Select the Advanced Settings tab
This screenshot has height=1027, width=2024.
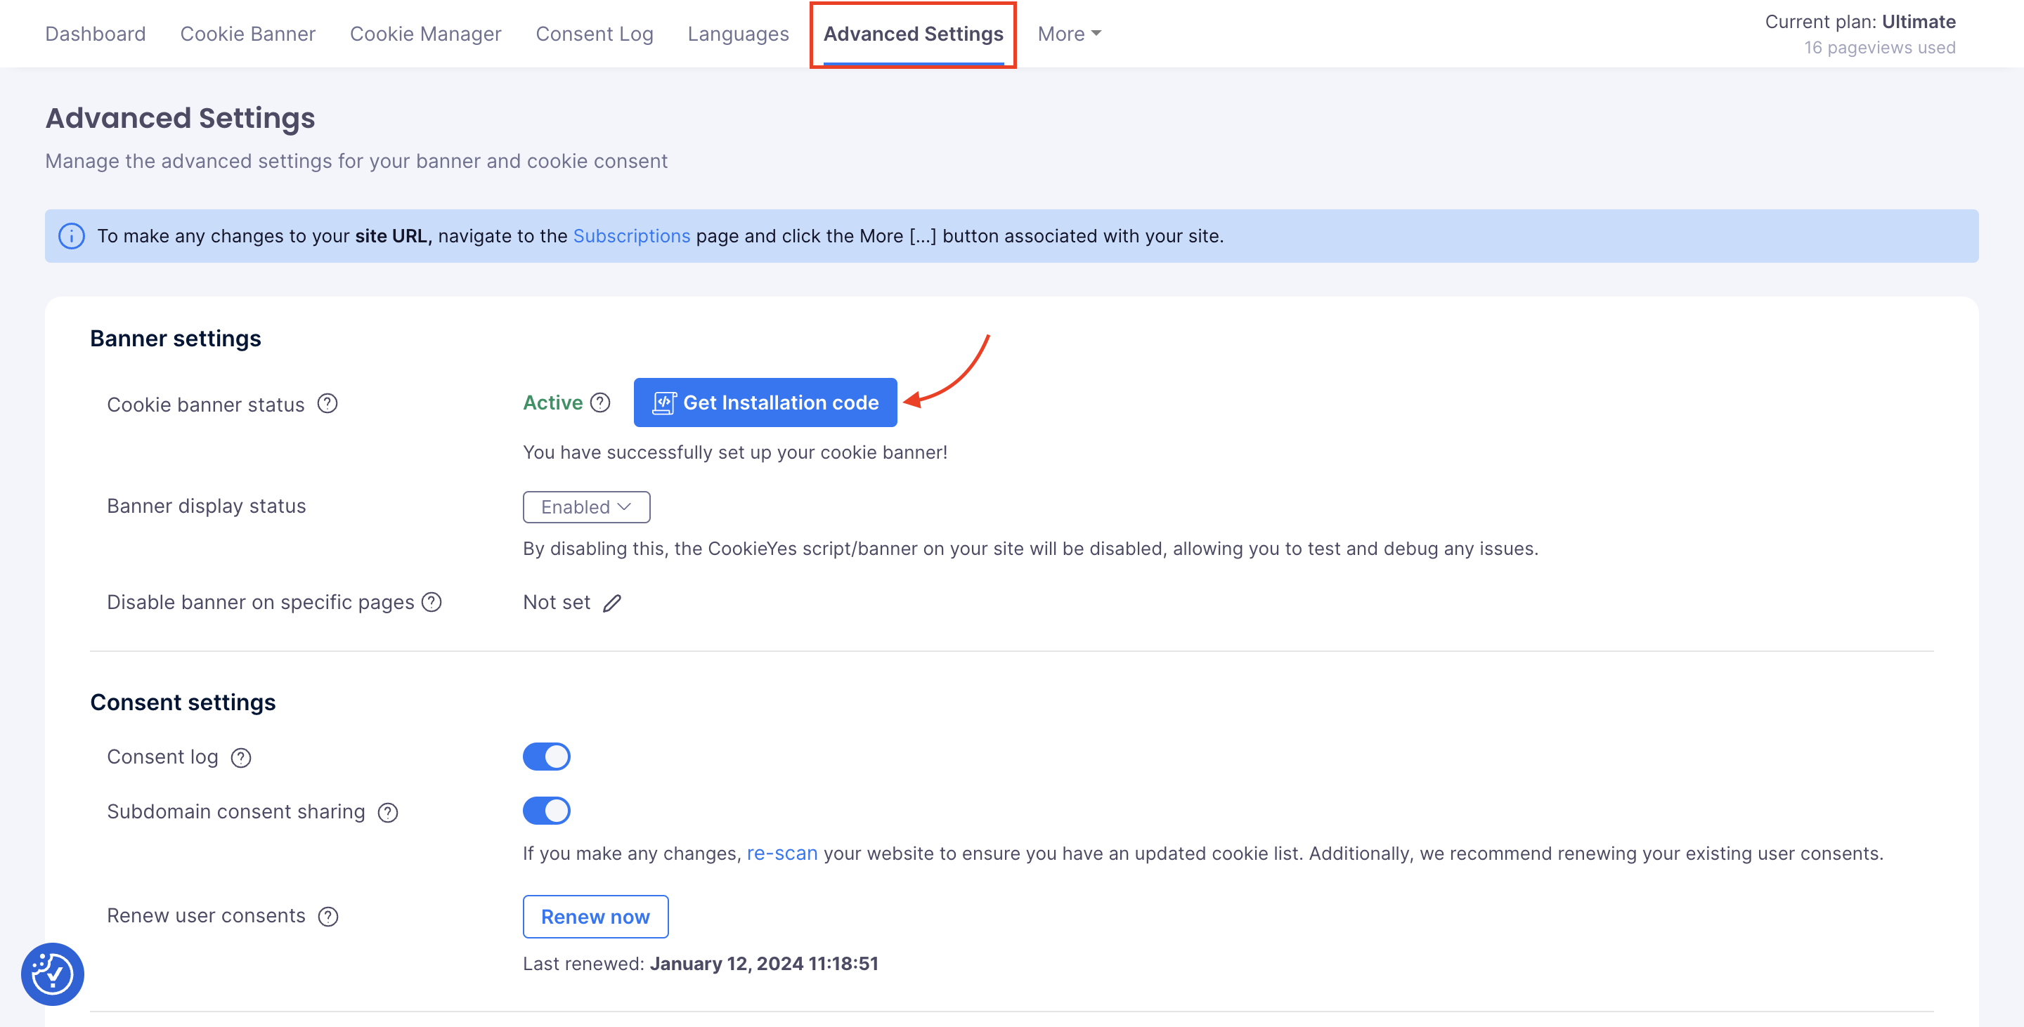pos(913,34)
